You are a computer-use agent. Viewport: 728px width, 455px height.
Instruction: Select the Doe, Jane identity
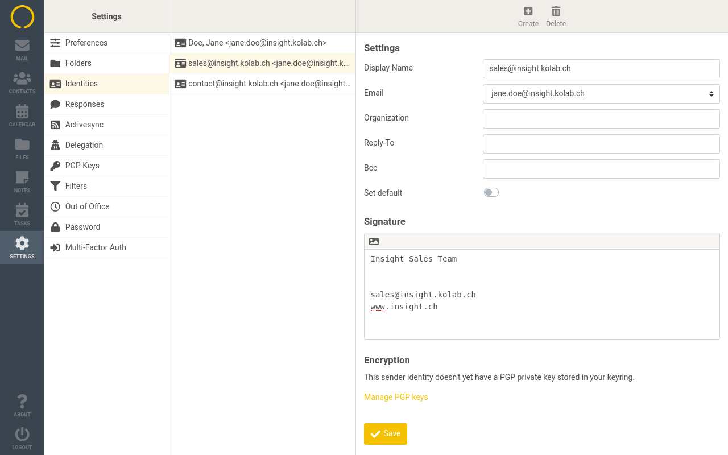pyautogui.click(x=262, y=43)
